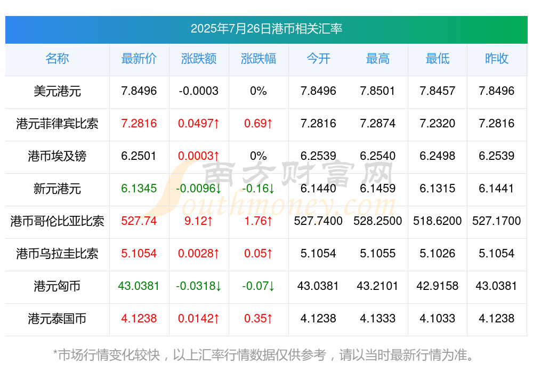Viewport: 533px width, 372px height.
Task: Select the 名称 column header
Action: pyautogui.click(x=57, y=59)
